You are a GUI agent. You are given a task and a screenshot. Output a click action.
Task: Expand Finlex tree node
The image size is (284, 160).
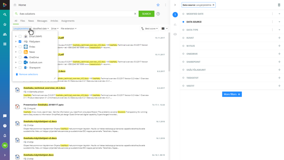coord(16,47)
